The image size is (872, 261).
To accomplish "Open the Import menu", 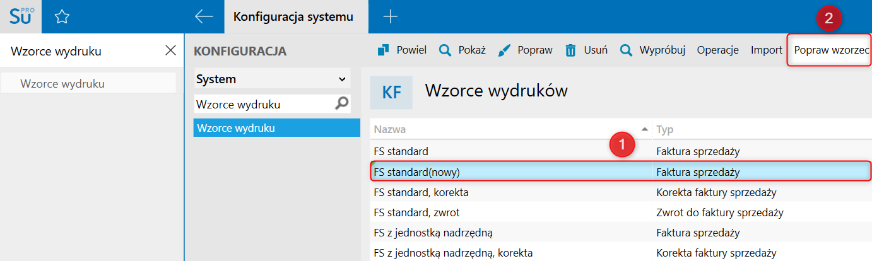I will tap(767, 50).
